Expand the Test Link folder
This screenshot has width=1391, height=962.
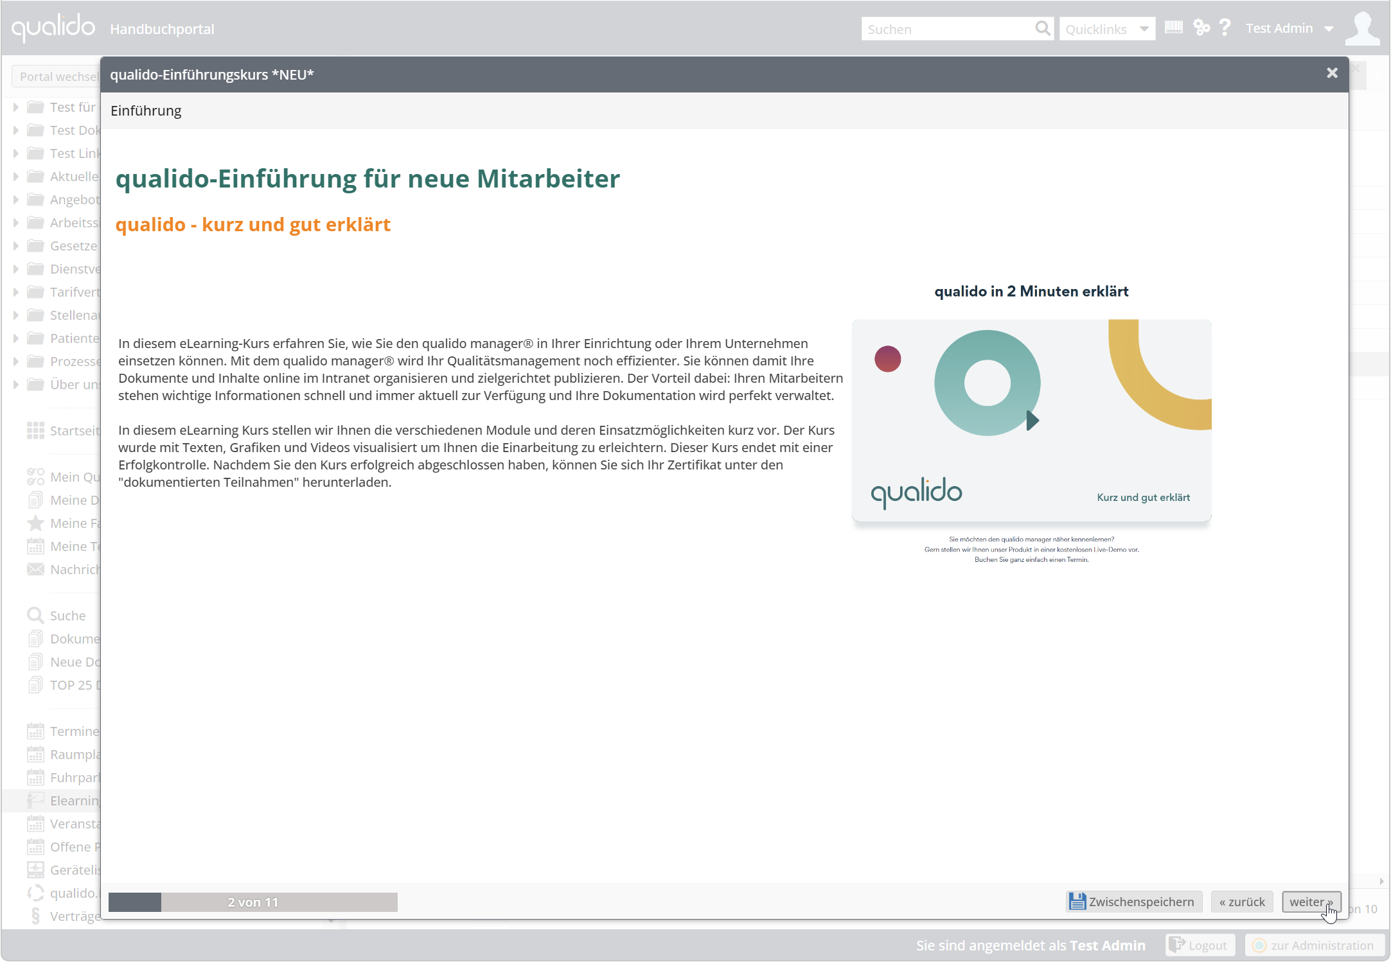coord(16,153)
